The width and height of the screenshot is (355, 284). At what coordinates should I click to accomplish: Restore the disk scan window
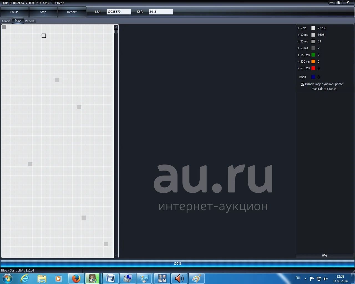(339, 2)
